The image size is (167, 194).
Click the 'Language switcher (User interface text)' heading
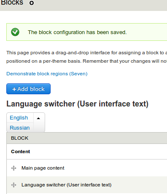(78, 104)
